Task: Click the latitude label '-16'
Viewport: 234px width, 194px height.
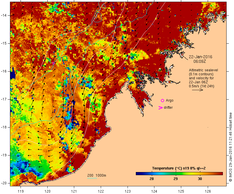Action: pyautogui.click(x=3, y=71)
